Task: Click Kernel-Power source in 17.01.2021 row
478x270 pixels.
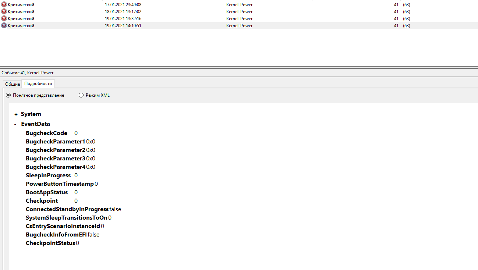Action: tap(240, 5)
